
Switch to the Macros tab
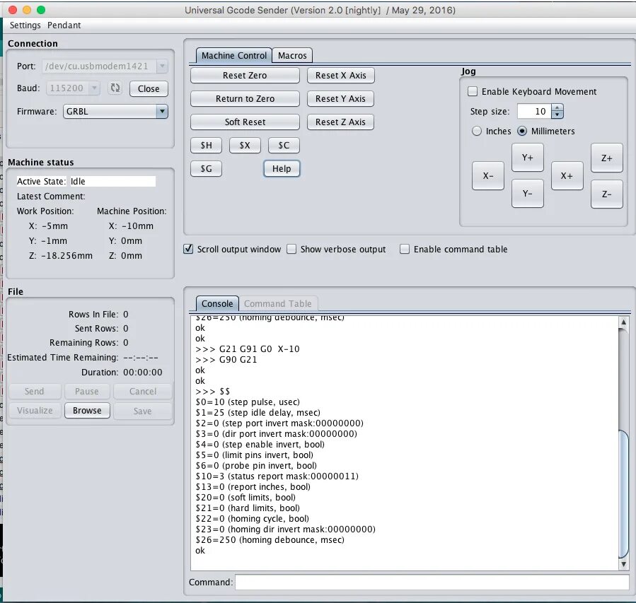point(292,56)
